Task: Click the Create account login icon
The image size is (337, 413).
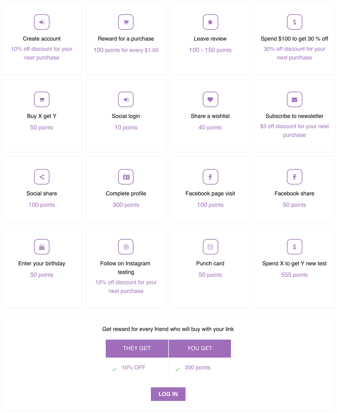Action: click(42, 22)
